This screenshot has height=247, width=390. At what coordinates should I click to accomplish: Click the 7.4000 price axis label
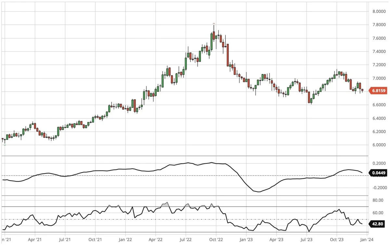point(379,51)
